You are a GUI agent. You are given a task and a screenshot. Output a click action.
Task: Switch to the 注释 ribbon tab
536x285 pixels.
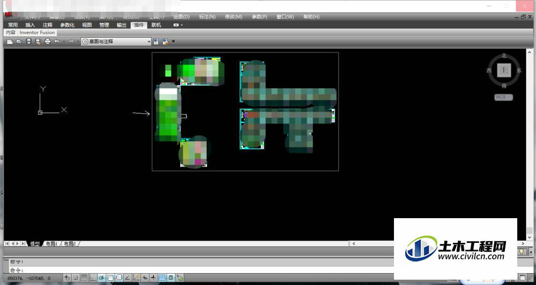click(48, 25)
